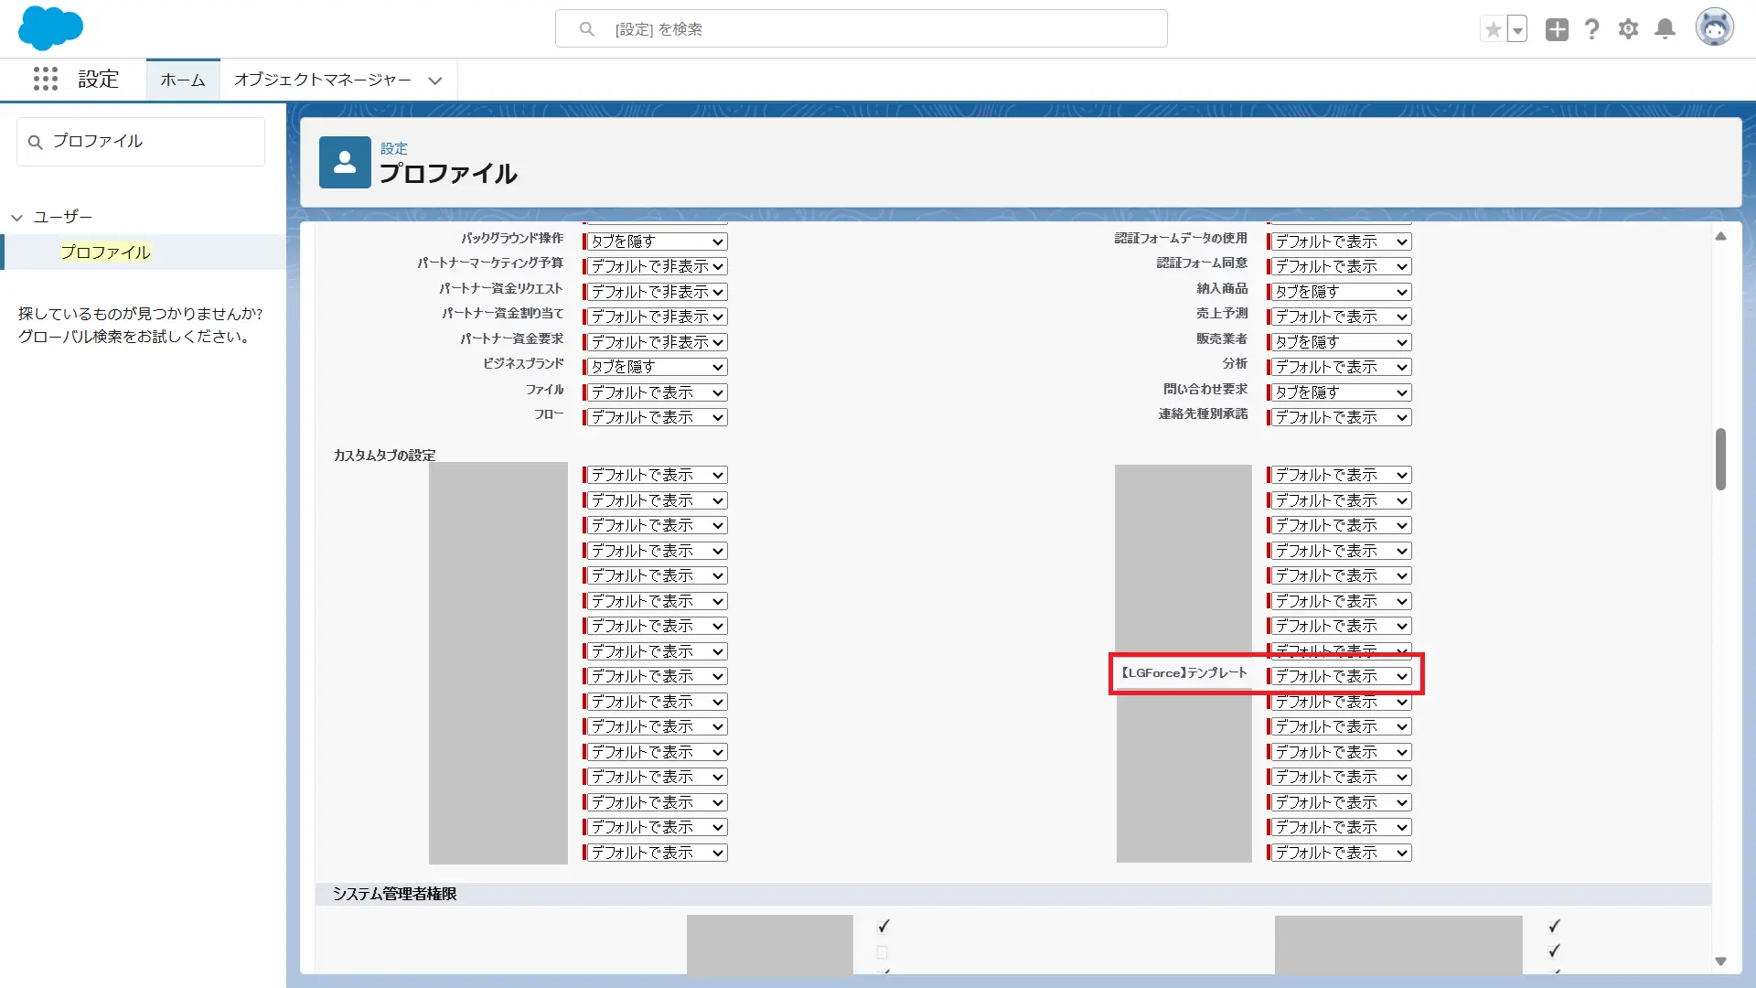1756x988 pixels.
Task: Collapse the ユーザー tree section
Action: [x=17, y=218]
